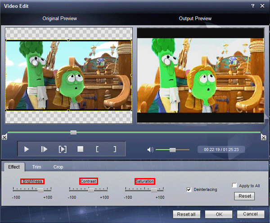Click the bottom-center crop handle
This screenshot has height=223, width=270.
point(68,111)
